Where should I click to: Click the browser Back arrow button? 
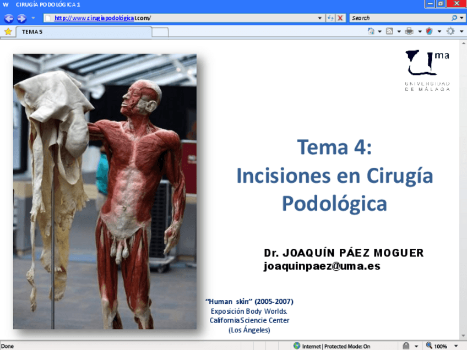pyautogui.click(x=9, y=18)
